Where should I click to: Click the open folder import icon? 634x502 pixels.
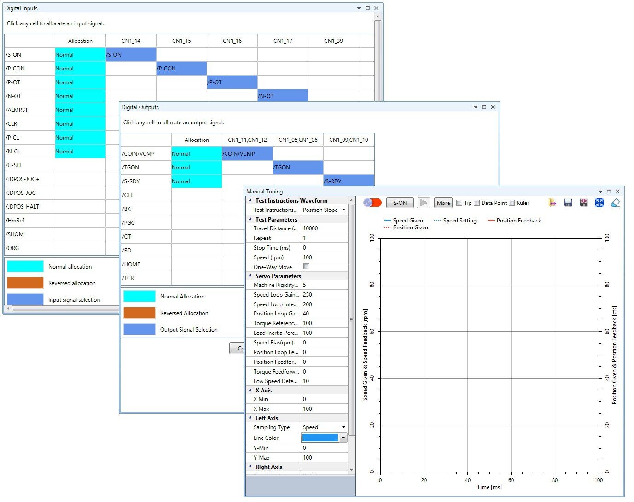(553, 203)
